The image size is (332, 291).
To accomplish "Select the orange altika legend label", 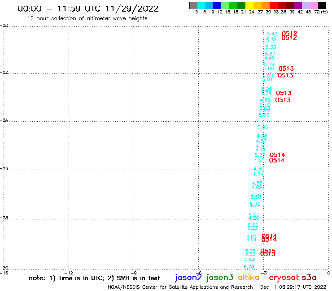I will (249, 277).
